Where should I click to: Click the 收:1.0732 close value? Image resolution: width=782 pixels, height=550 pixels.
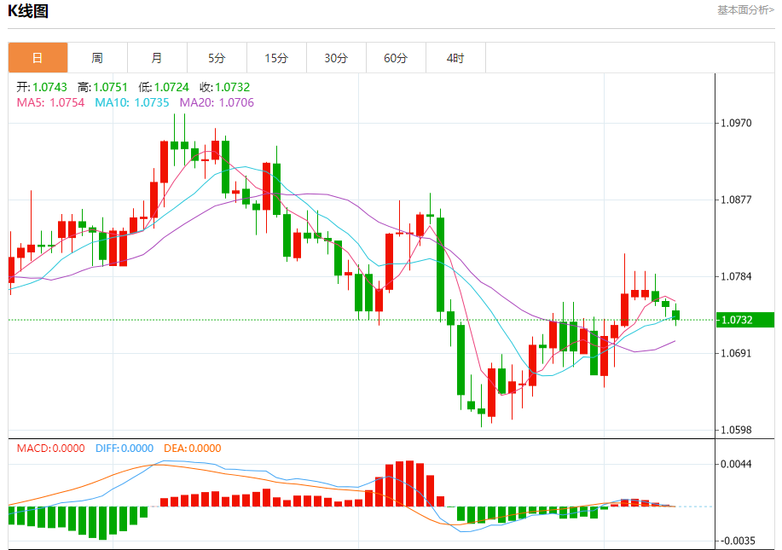225,87
